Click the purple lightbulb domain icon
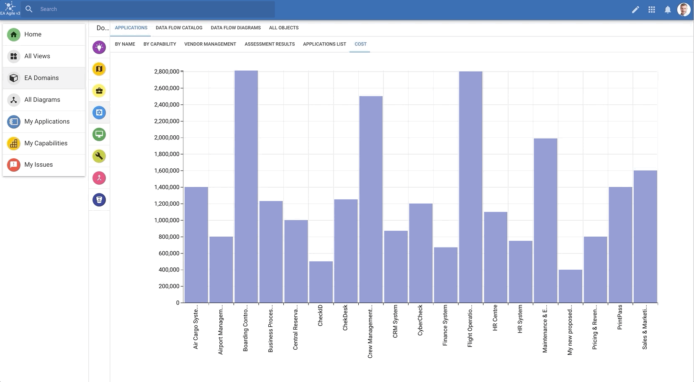 click(99, 47)
